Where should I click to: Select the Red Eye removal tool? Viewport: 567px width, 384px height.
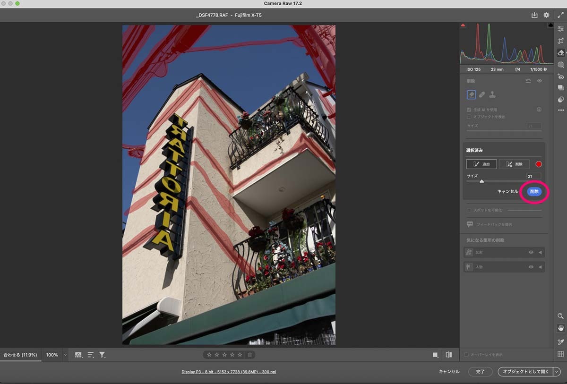[561, 76]
